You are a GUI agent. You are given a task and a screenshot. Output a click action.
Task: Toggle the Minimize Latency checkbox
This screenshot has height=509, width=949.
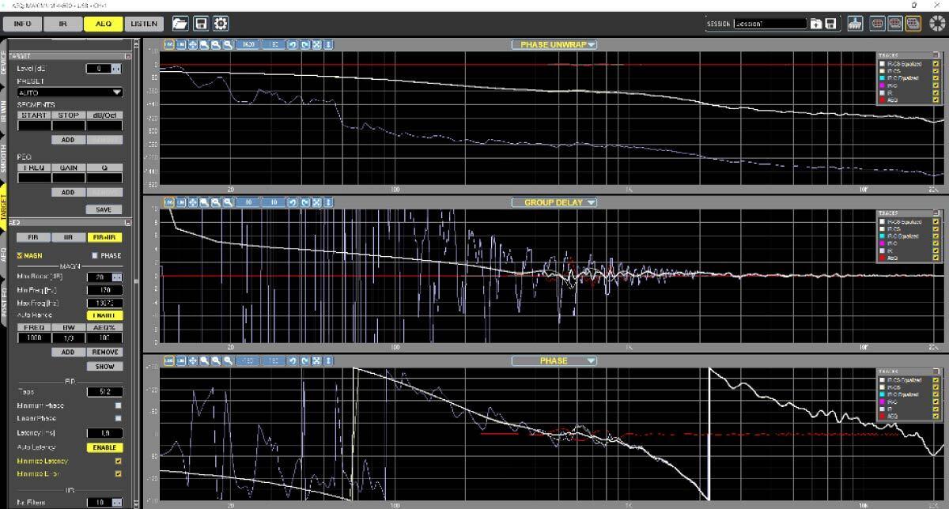[x=118, y=461]
